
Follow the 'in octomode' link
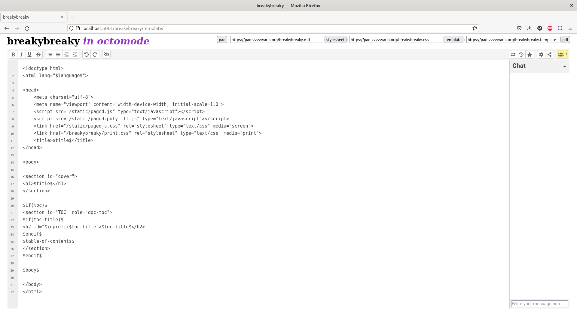pos(116,41)
